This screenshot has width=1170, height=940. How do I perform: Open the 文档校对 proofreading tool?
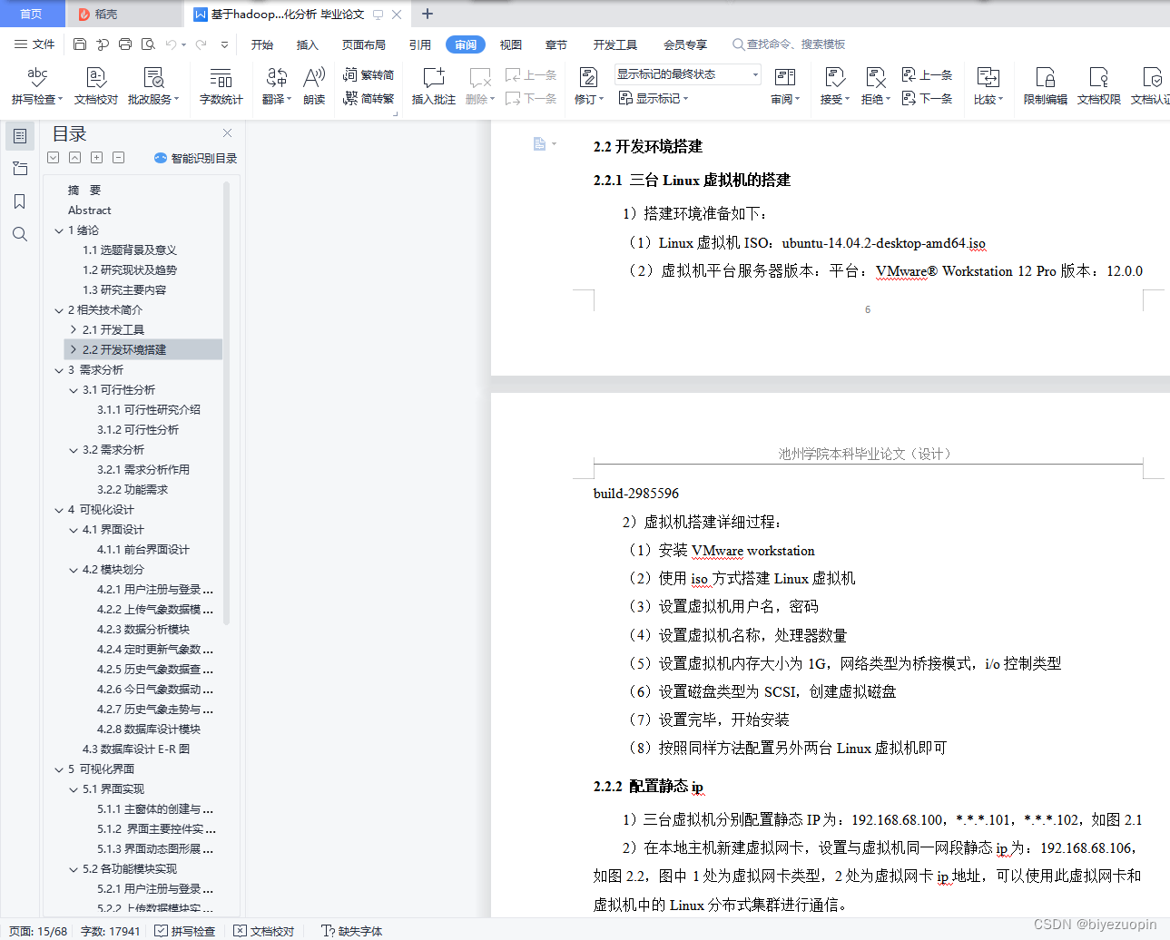pyautogui.click(x=95, y=86)
